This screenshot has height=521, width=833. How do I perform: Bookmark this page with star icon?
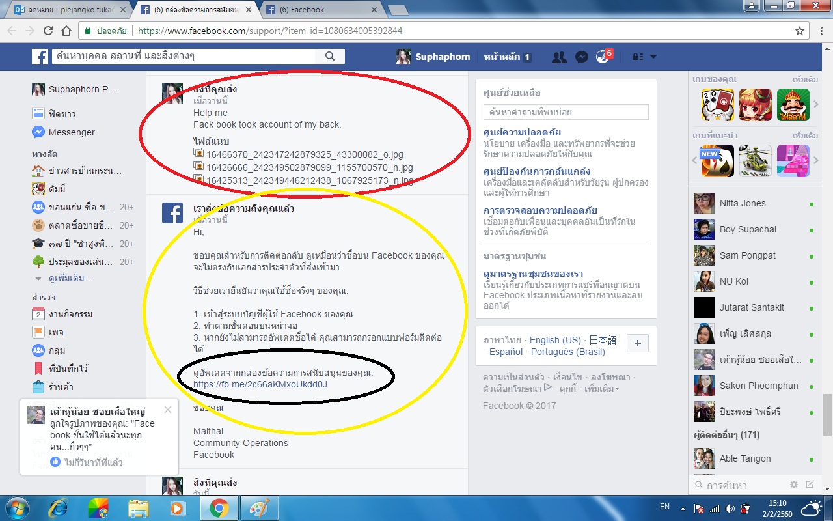[800, 31]
